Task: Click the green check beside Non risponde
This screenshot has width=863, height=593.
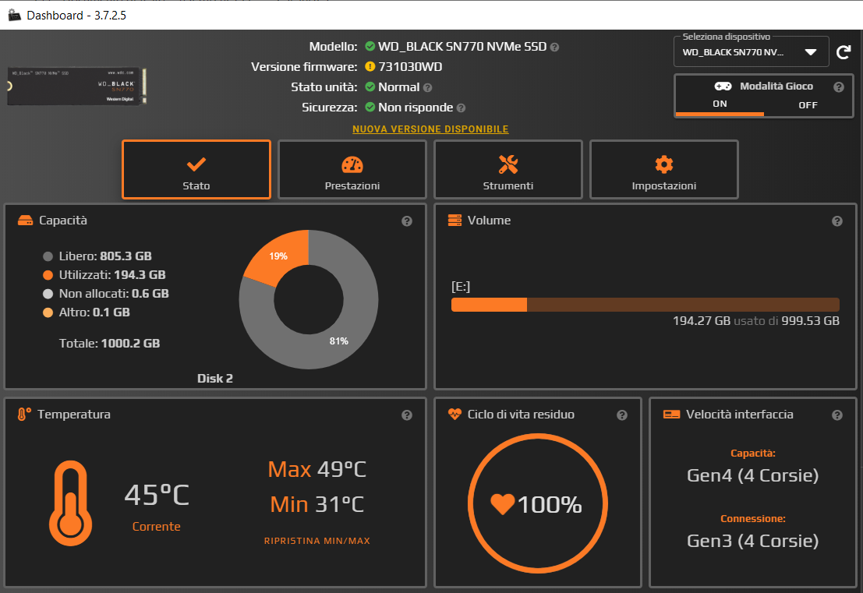Action: pyautogui.click(x=370, y=108)
